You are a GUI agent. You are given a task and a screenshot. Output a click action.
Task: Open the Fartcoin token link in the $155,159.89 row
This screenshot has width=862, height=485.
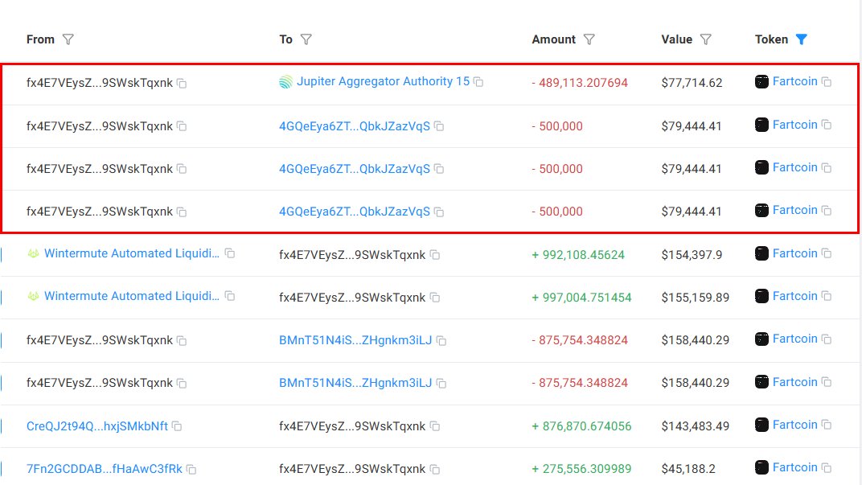coord(795,296)
